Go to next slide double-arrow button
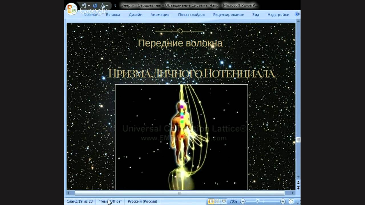 tap(298, 188)
